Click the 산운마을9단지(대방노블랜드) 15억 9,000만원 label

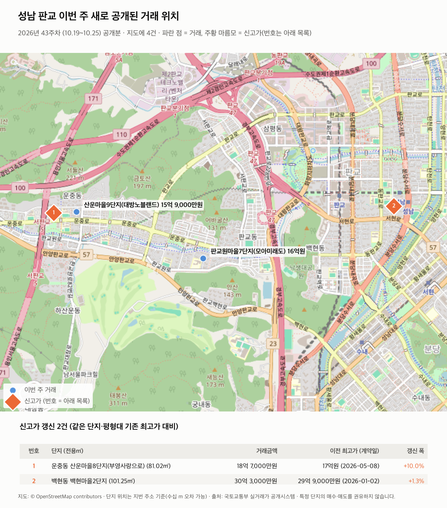click(143, 205)
